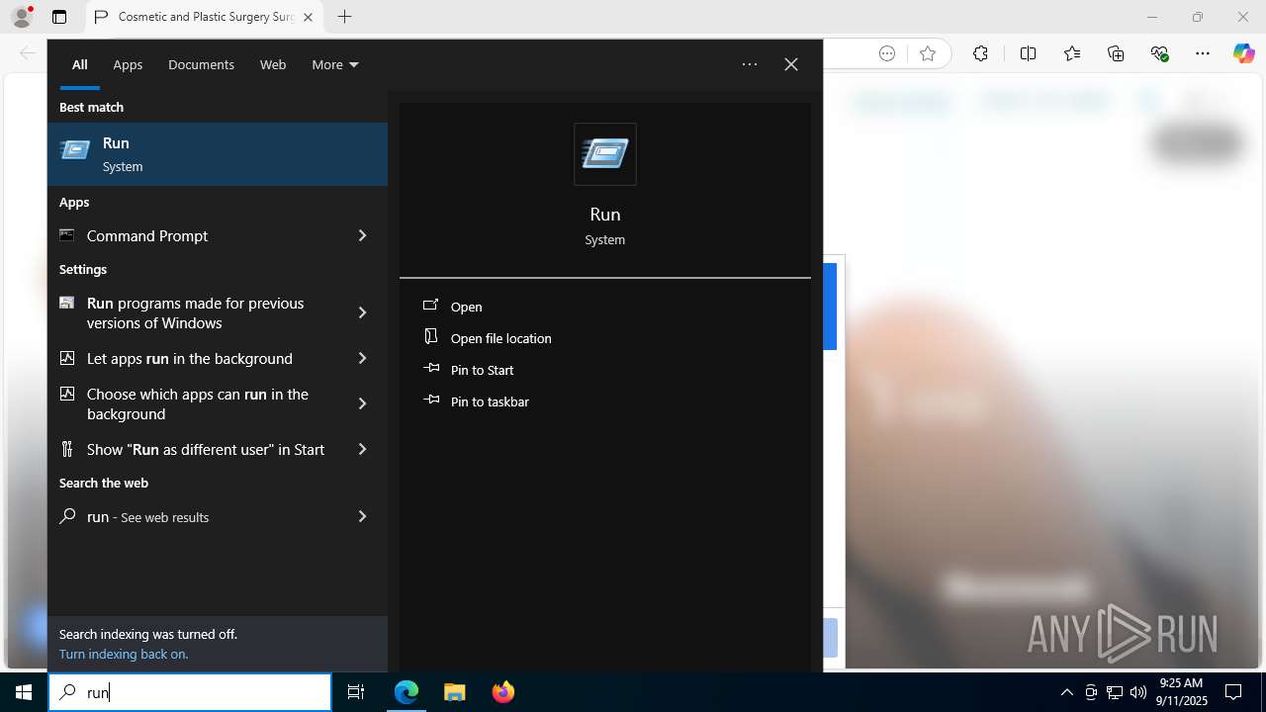Open Edge tab actions menu icon
The image size is (1266, 712).
(59, 17)
